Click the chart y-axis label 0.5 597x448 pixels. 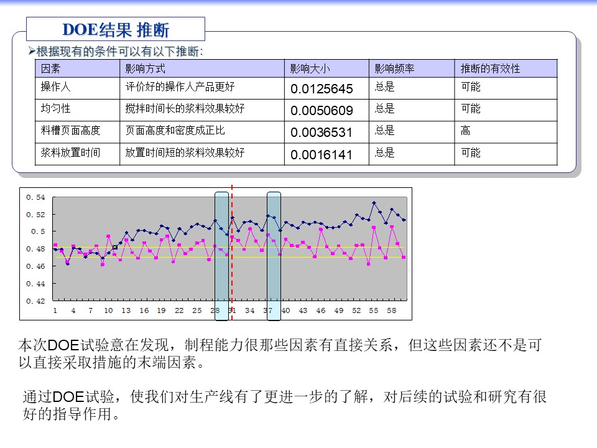38,231
